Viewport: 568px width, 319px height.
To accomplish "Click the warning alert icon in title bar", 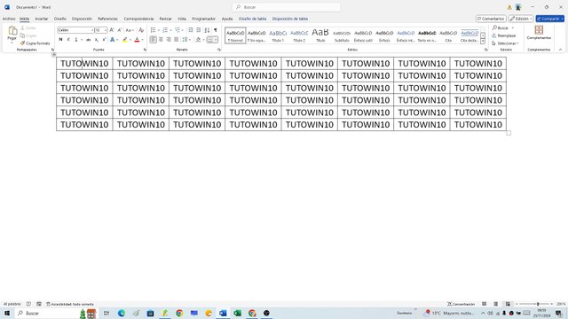I will tap(509, 7).
